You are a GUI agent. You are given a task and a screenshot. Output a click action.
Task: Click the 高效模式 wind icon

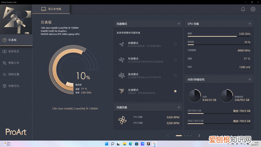[122, 76]
